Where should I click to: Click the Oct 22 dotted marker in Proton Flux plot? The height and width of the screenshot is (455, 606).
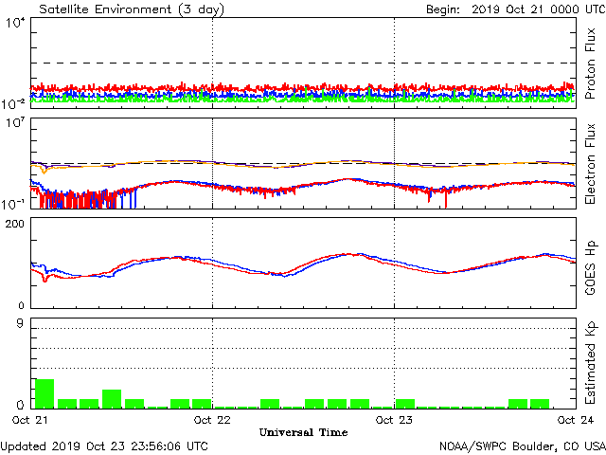point(212,63)
